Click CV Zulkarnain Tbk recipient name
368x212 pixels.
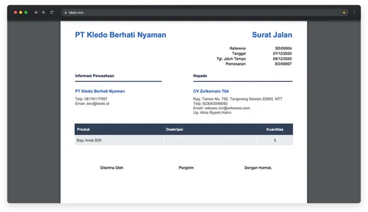tap(211, 91)
